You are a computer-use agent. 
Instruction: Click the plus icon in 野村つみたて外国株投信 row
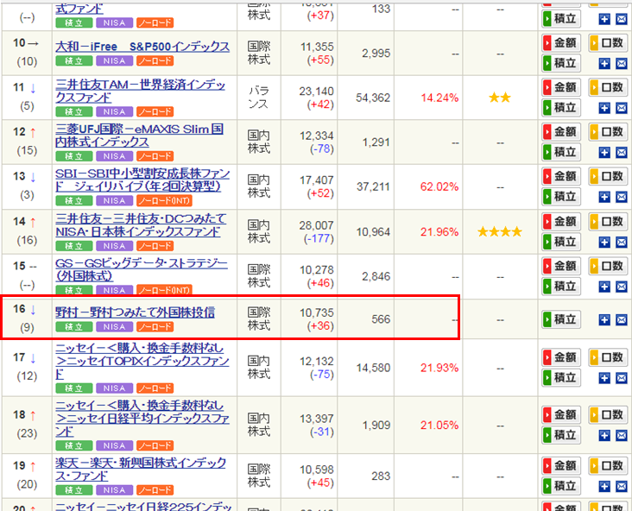(604, 320)
